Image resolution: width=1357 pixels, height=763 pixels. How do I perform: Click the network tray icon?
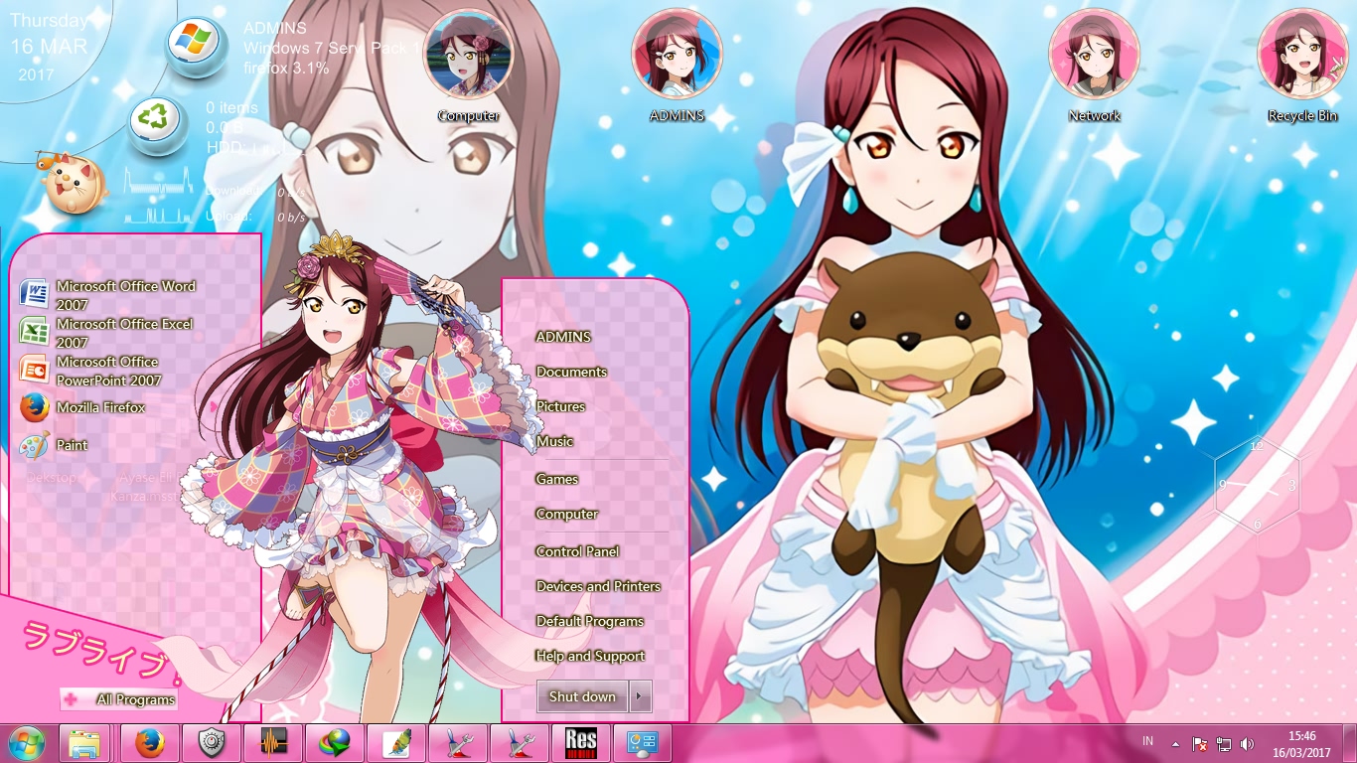tap(1224, 743)
